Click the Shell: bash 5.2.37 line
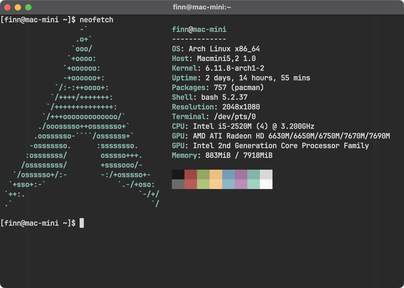The image size is (404, 288). pos(210,97)
